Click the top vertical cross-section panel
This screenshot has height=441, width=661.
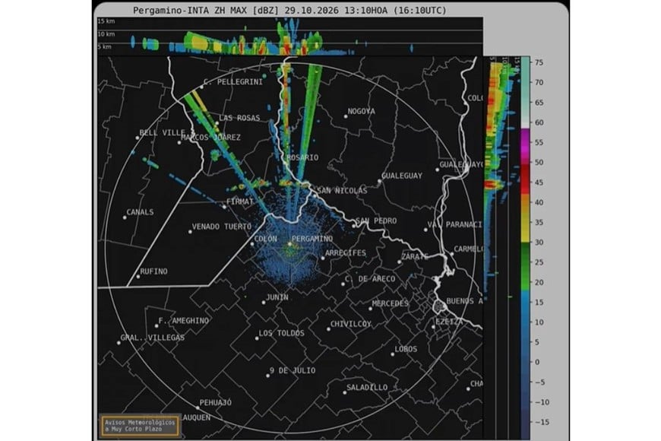(x=290, y=36)
